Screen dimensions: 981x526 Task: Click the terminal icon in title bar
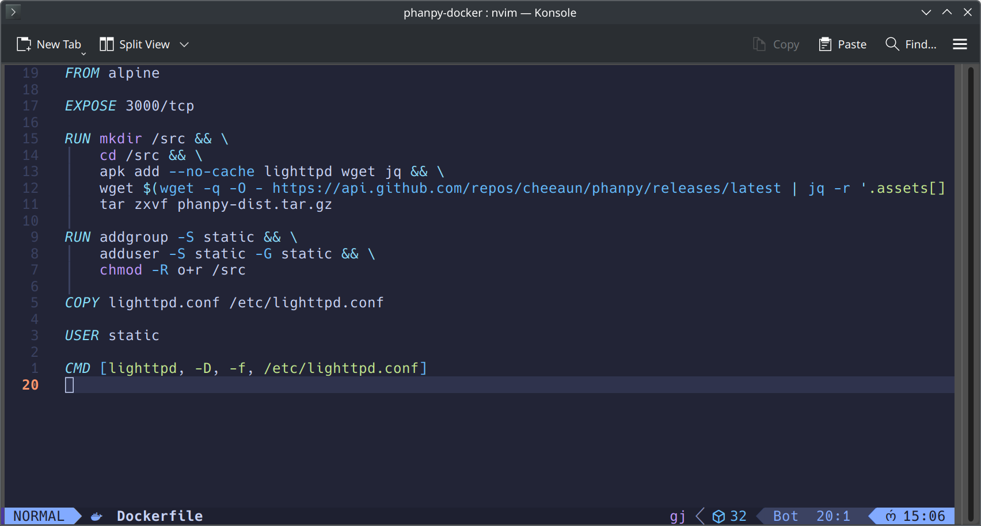(13, 12)
